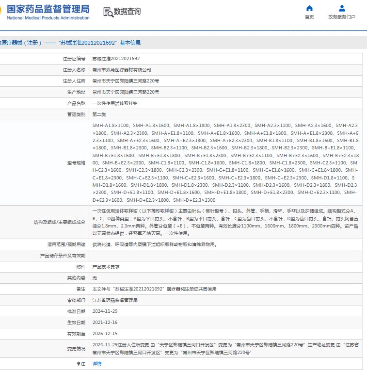This screenshot has height=372, width=367.
Task: Click the 注册人住所 address value
Action: (x=126, y=81)
